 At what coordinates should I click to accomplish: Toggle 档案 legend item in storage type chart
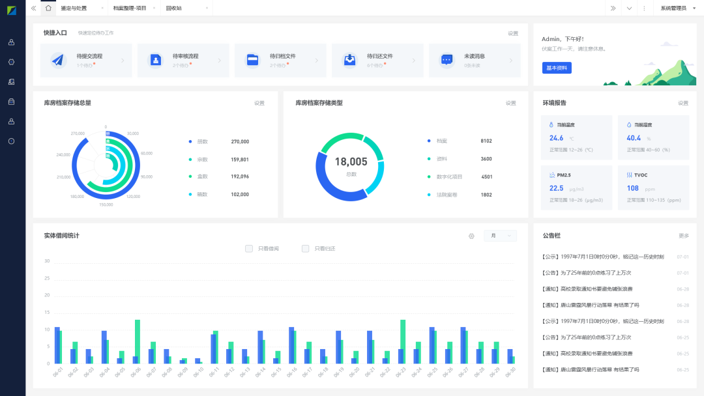click(441, 141)
